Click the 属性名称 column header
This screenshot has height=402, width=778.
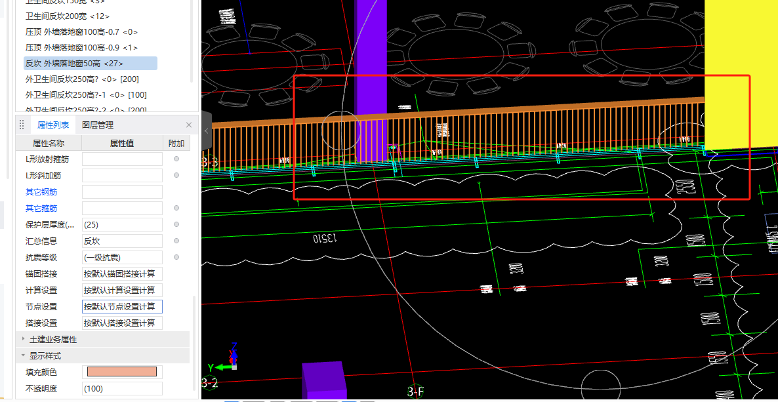coord(49,144)
